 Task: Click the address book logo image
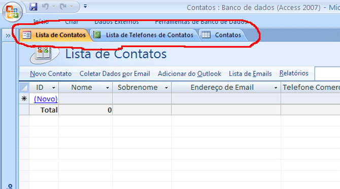(x=45, y=55)
